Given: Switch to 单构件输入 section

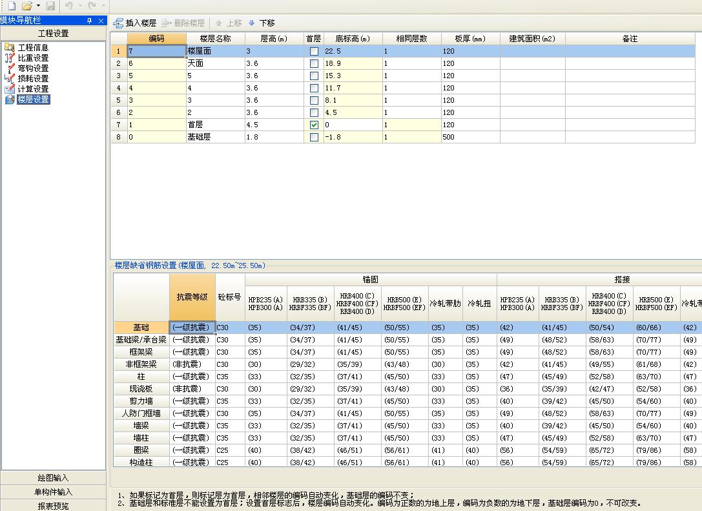Looking at the screenshot, I should pyautogui.click(x=53, y=492).
